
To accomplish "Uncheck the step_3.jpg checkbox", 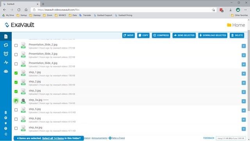I will click(x=16, y=91).
